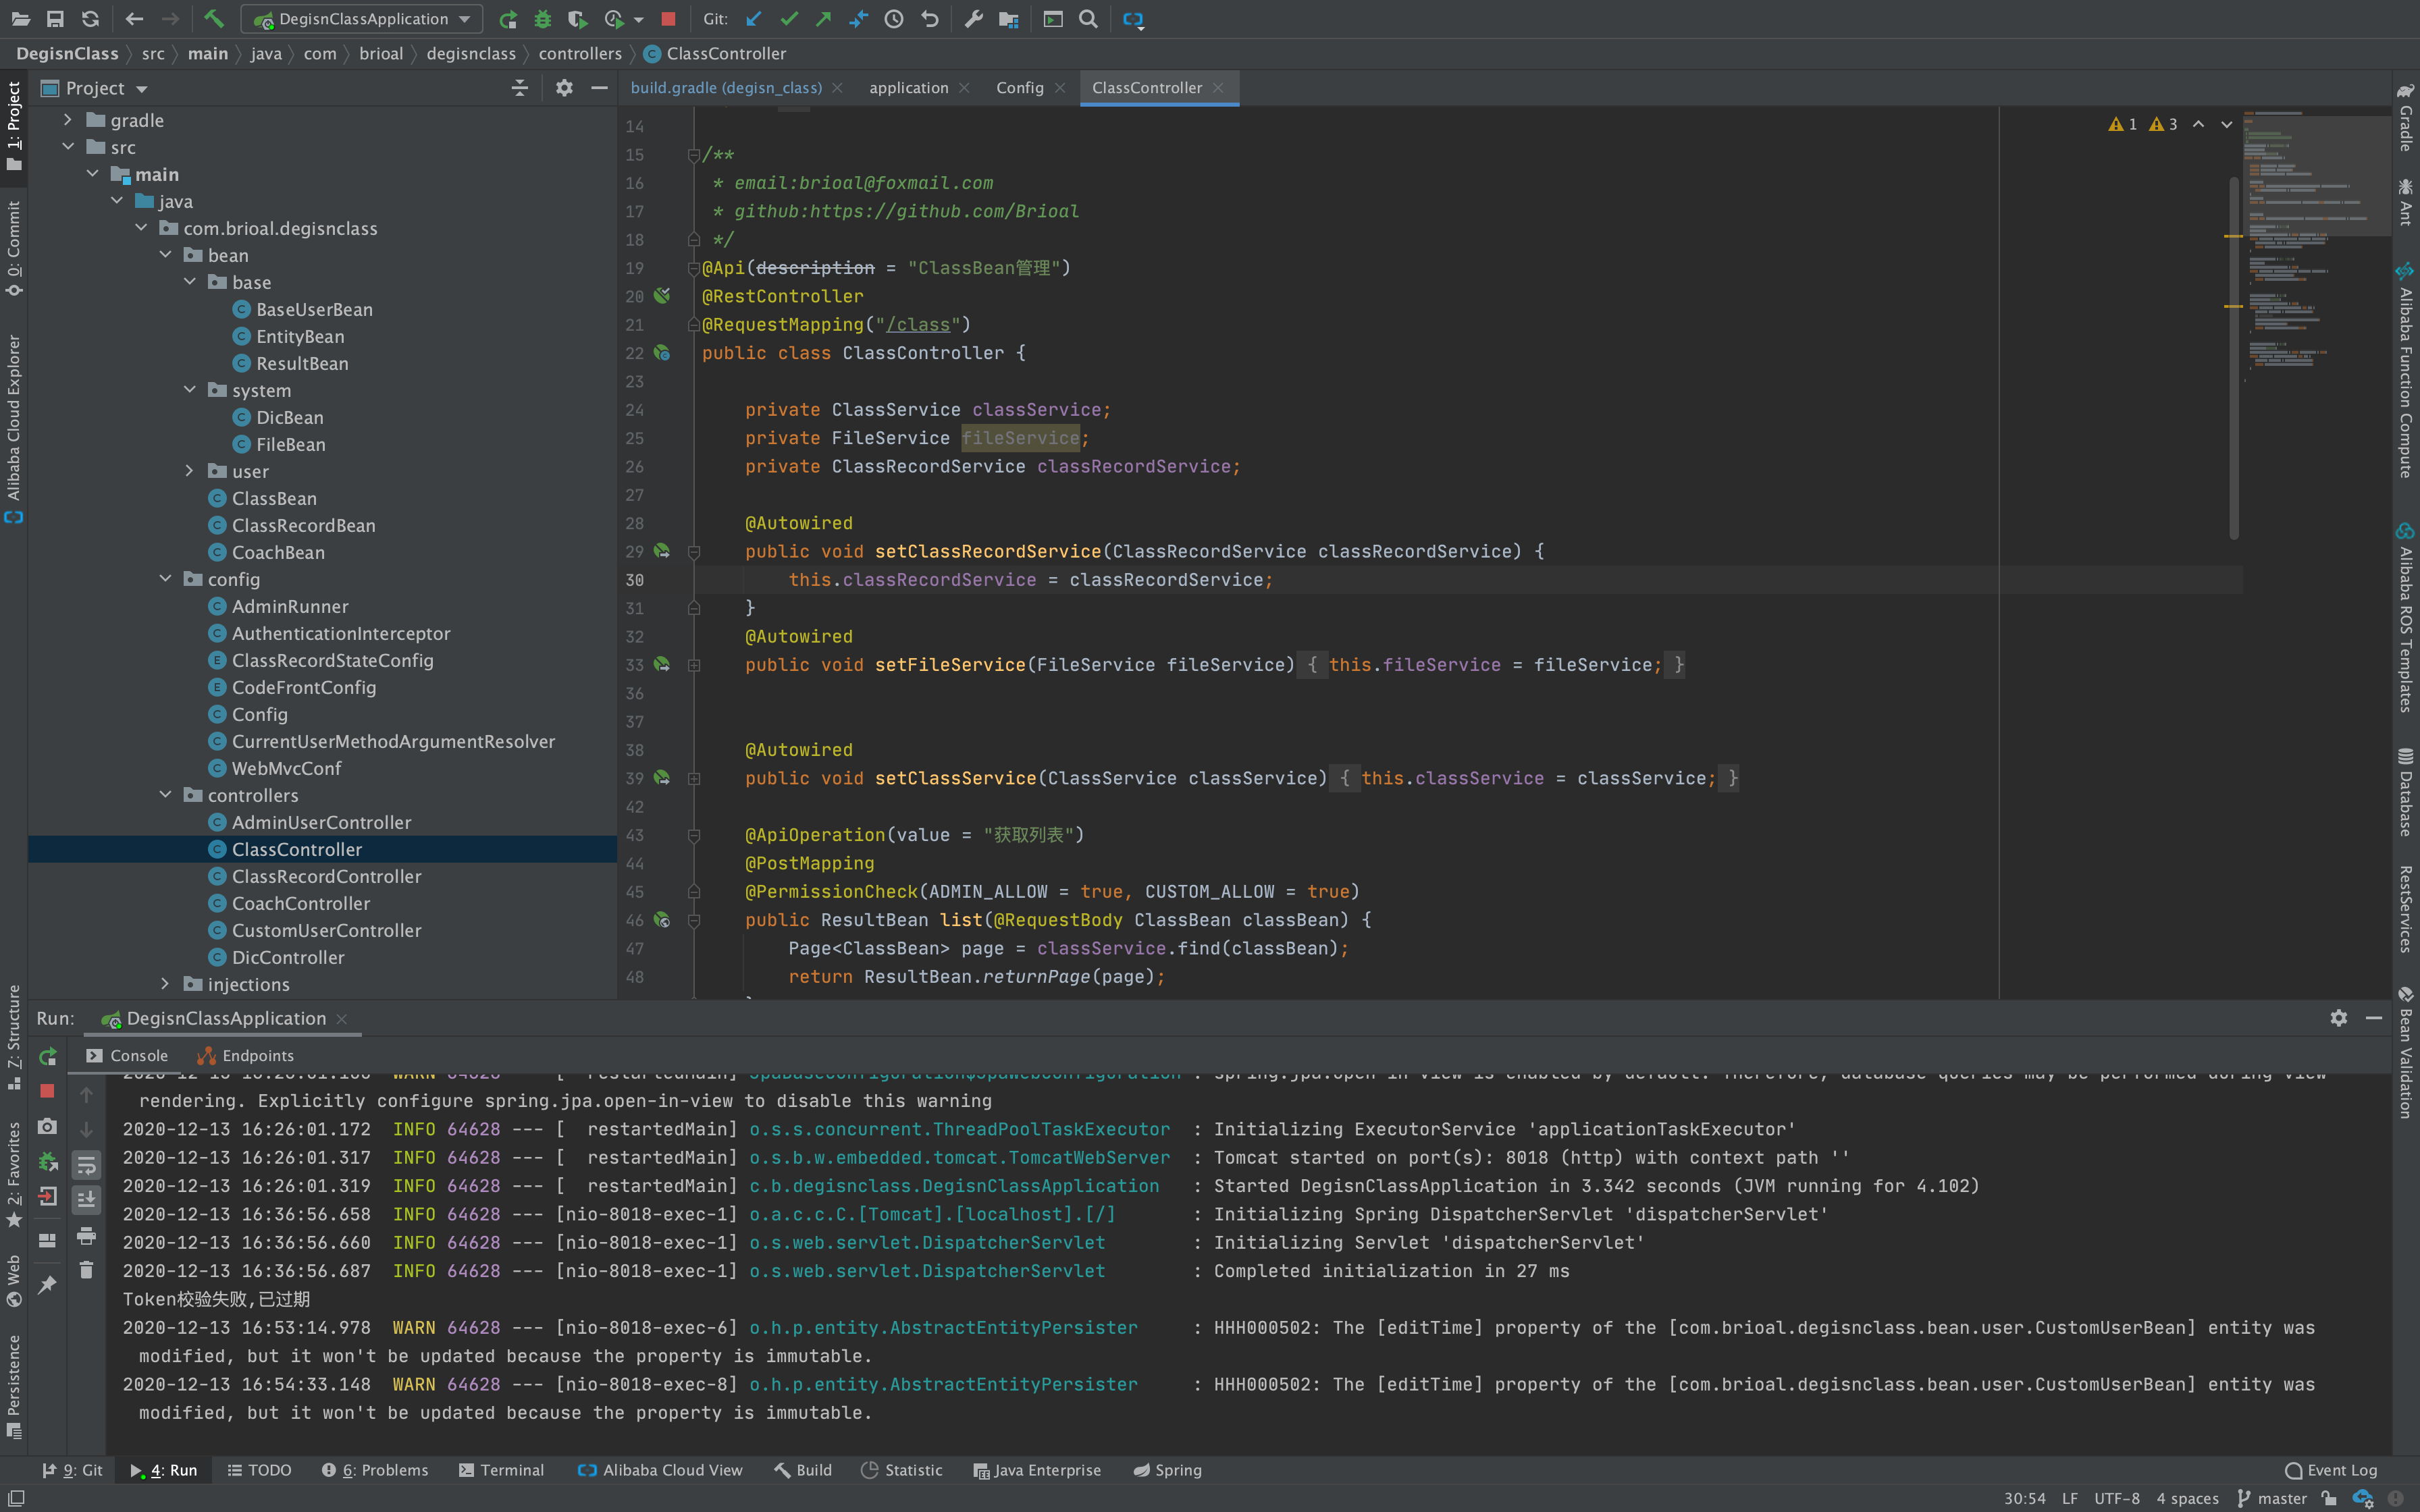Click Save All floppy disk icon
Image resolution: width=2420 pixels, height=1512 pixels.
[x=55, y=18]
